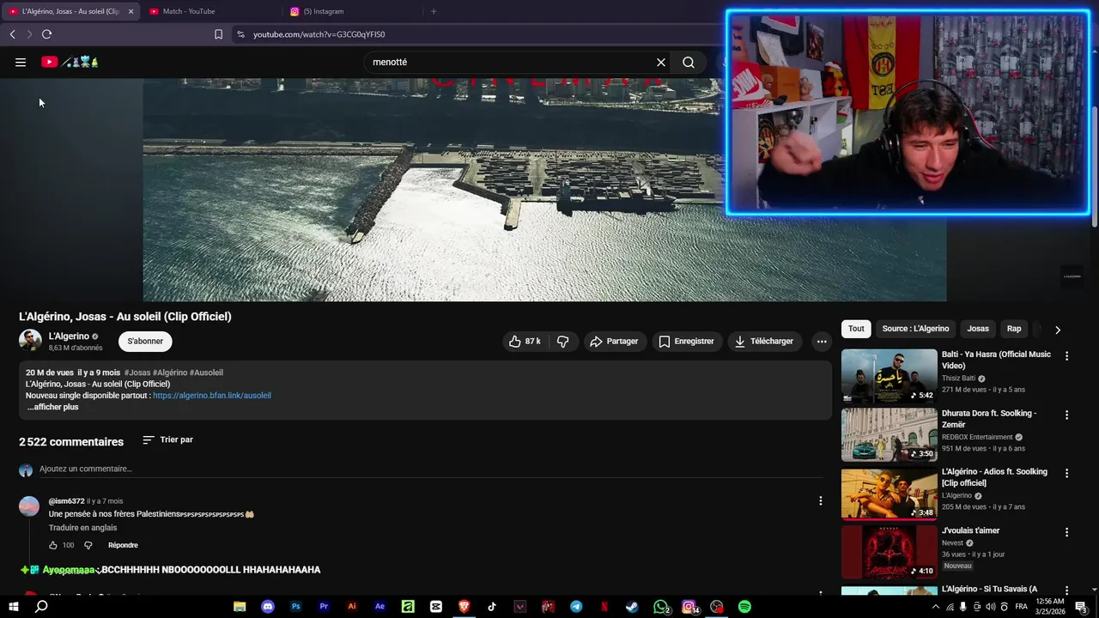This screenshot has height=618, width=1099.
Task: Click Répondre on the @ism6372 comment
Action: [x=123, y=545]
